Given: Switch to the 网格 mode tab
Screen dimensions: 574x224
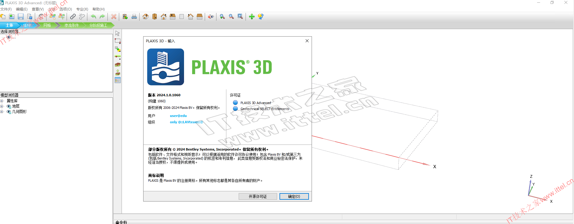Looking at the screenshot, I should [47, 25].
